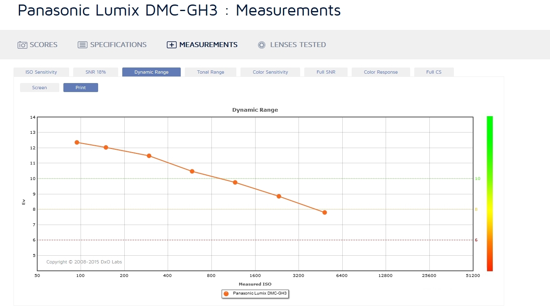
Task: Switch to the SNR 18% tab
Action: pyautogui.click(x=96, y=72)
